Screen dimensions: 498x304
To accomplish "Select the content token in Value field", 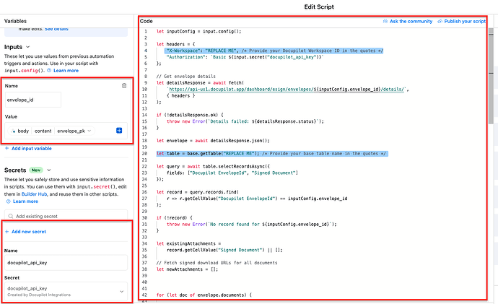I will click(x=43, y=131).
